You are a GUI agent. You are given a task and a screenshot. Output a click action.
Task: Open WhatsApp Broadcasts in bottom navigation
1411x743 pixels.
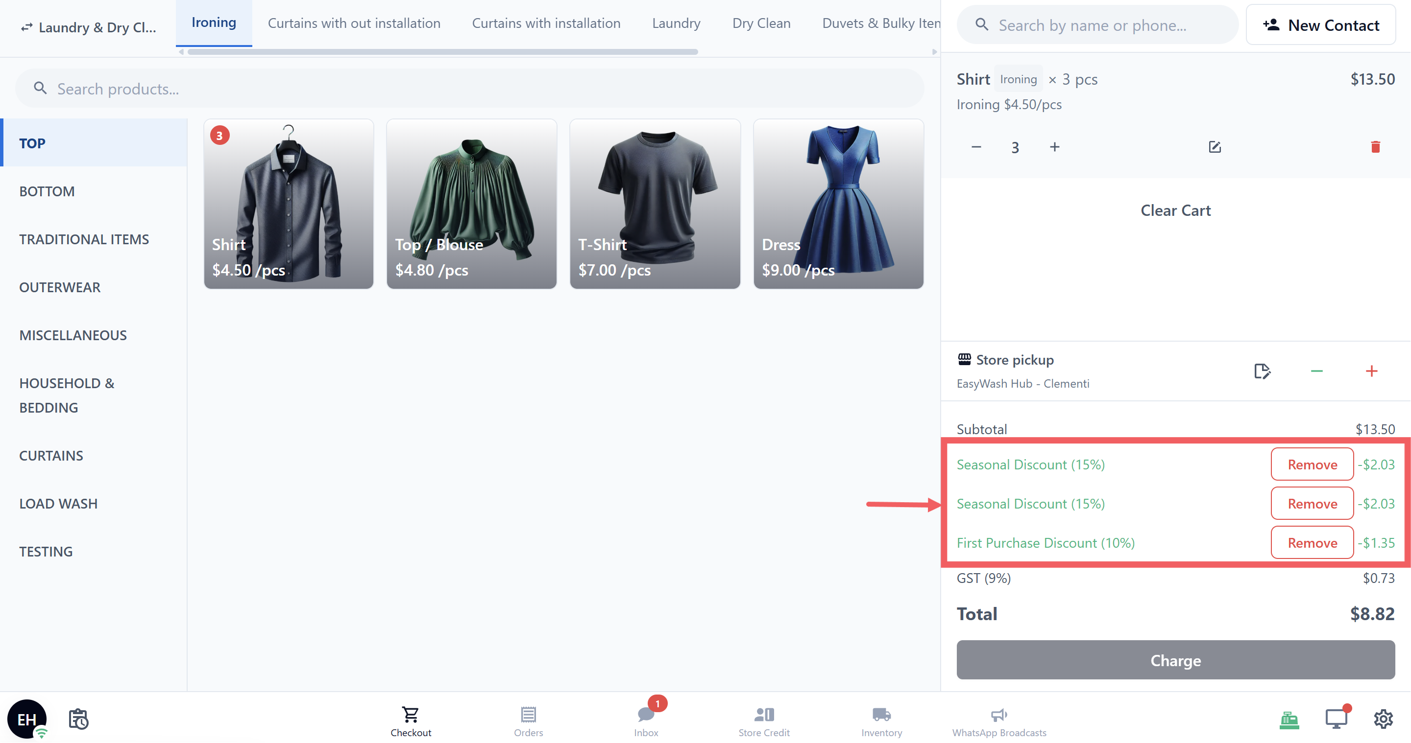[999, 721]
